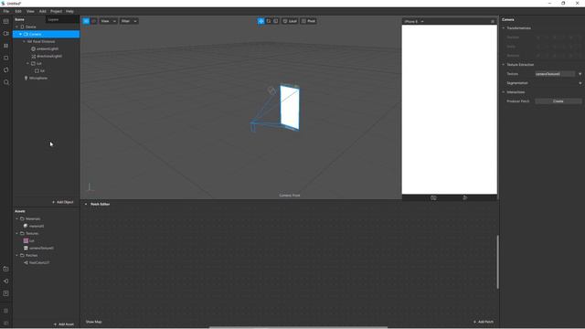Open the viewport Filter dropdown

click(x=129, y=21)
